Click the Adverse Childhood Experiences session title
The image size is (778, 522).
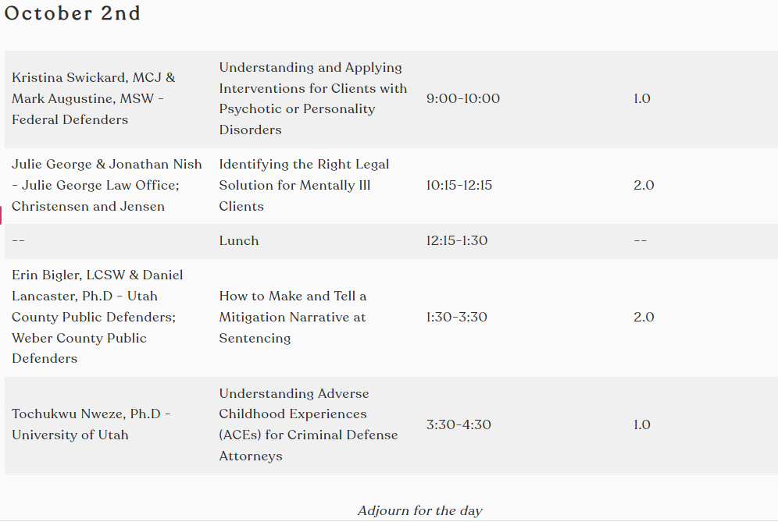coord(309,424)
